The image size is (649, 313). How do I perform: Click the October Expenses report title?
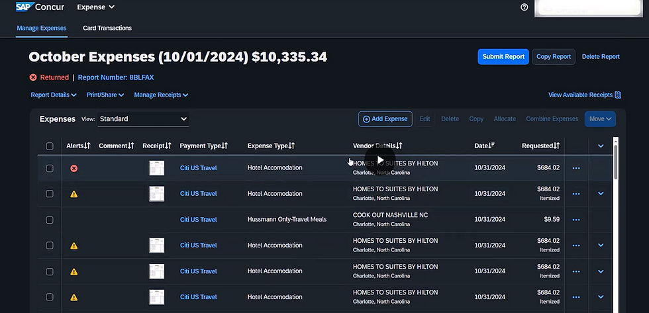177,57
